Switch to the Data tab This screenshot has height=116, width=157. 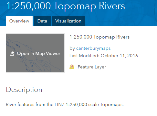(42, 21)
